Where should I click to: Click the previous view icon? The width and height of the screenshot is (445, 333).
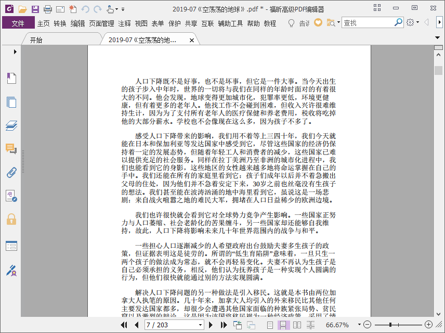point(237,325)
